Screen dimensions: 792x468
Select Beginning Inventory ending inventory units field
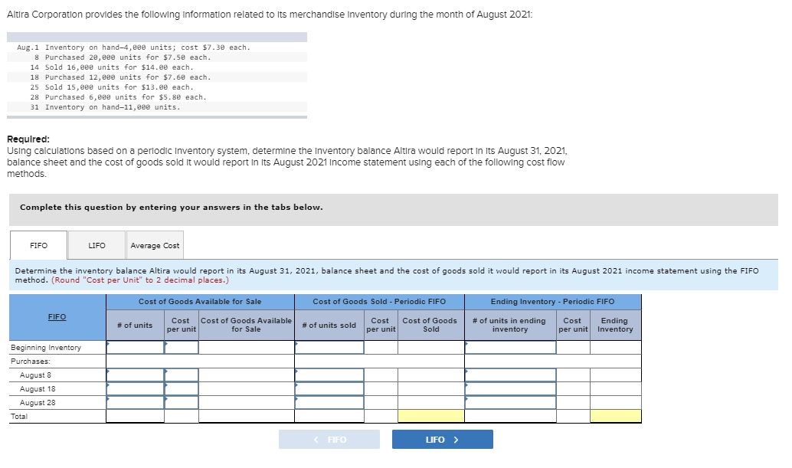click(511, 347)
